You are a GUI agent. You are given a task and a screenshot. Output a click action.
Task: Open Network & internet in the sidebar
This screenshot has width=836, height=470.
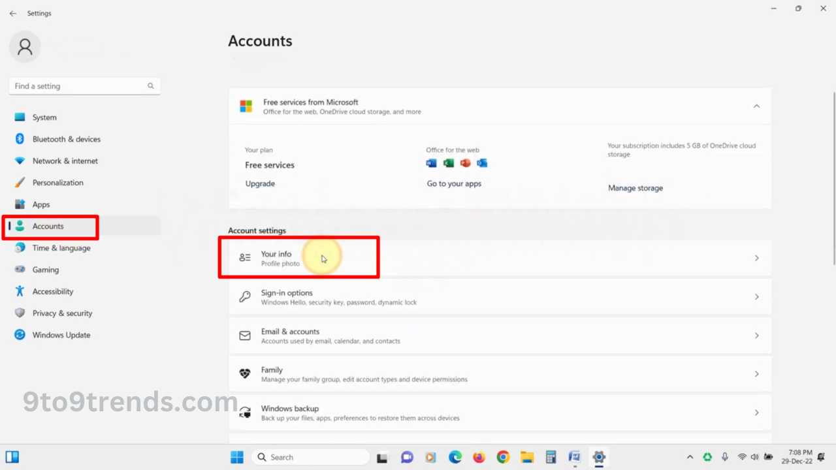pos(85,161)
